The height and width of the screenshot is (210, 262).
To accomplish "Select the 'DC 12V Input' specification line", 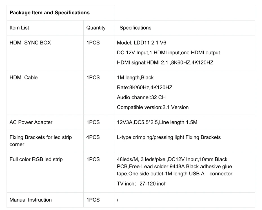I will coord(168,53).
